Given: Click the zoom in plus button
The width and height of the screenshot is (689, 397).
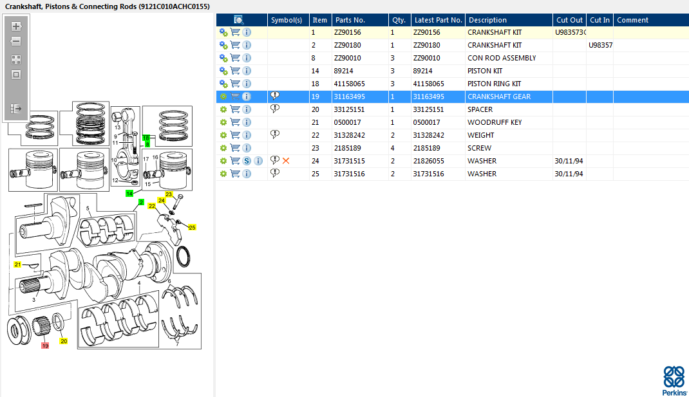Looking at the screenshot, I should click(x=16, y=26).
